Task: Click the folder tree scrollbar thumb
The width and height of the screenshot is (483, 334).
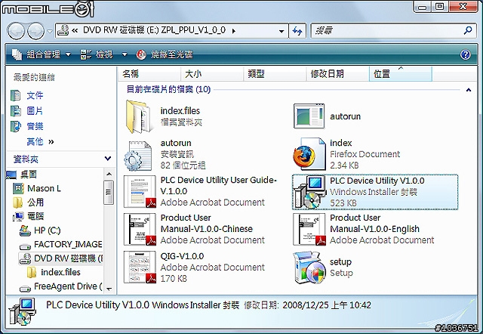Action: (x=109, y=193)
